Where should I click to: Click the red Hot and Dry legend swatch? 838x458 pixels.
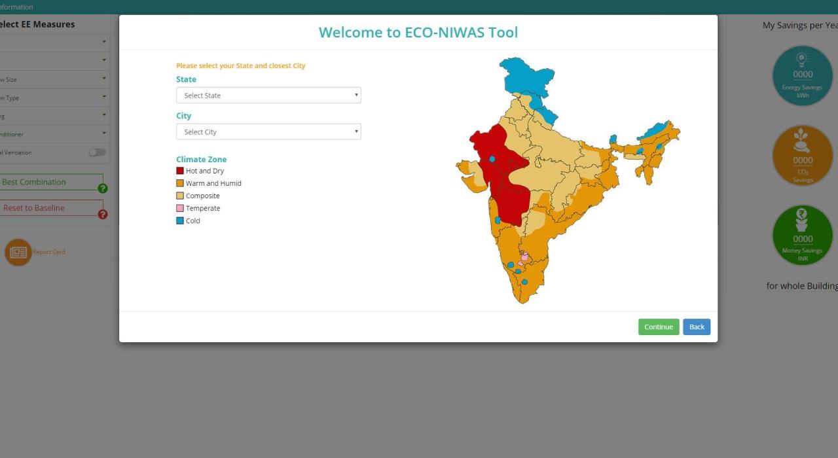click(x=180, y=171)
